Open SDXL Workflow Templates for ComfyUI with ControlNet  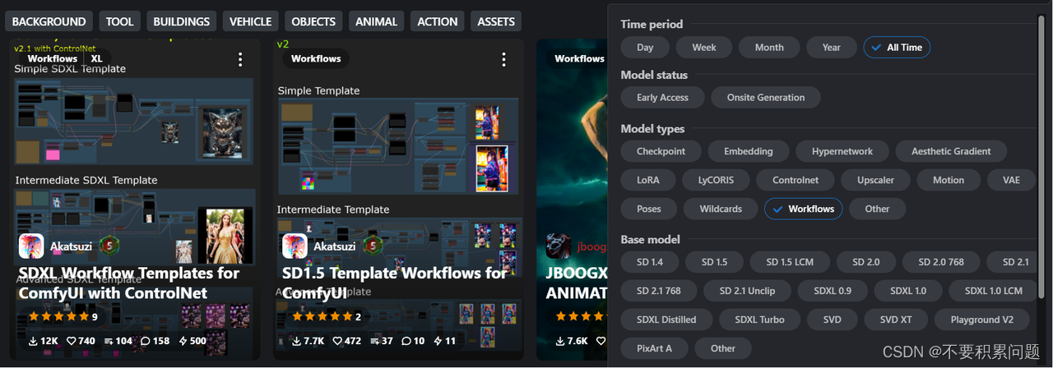[129, 283]
